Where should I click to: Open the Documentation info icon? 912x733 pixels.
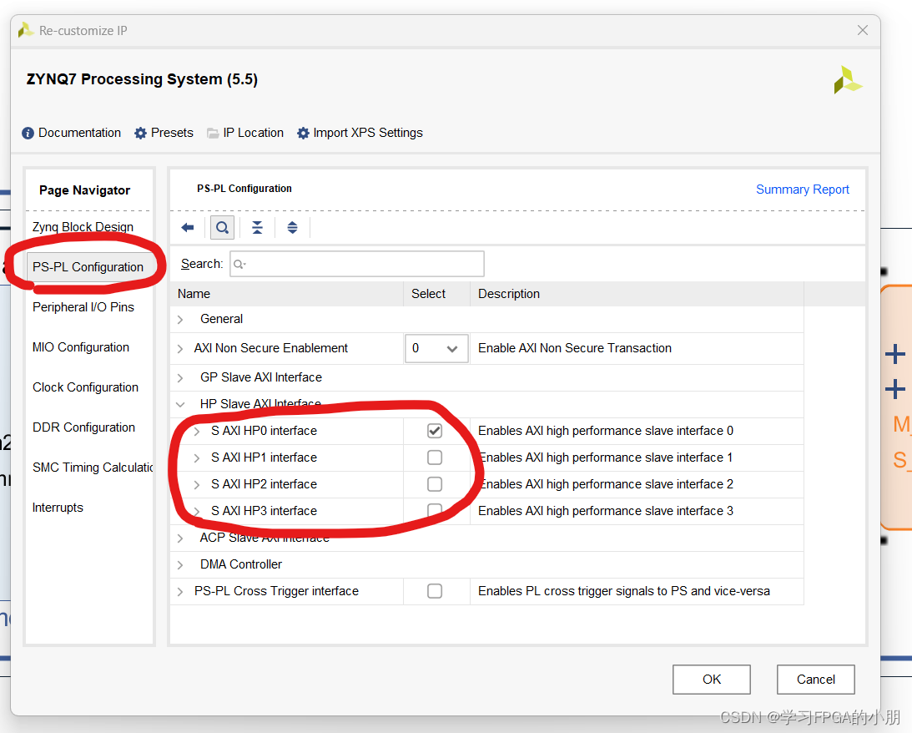tap(28, 134)
